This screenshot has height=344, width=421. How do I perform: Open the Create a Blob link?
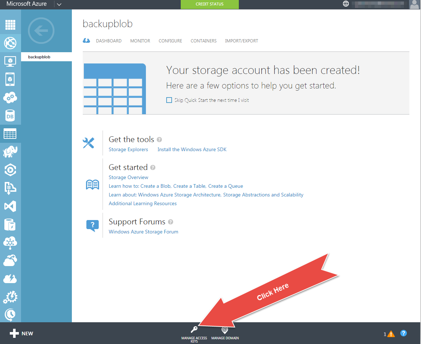click(x=155, y=186)
